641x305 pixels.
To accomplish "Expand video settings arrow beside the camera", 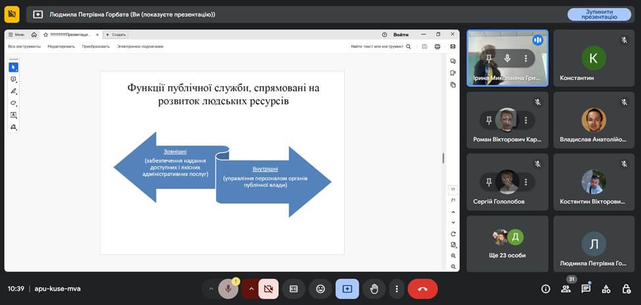I will (251, 289).
